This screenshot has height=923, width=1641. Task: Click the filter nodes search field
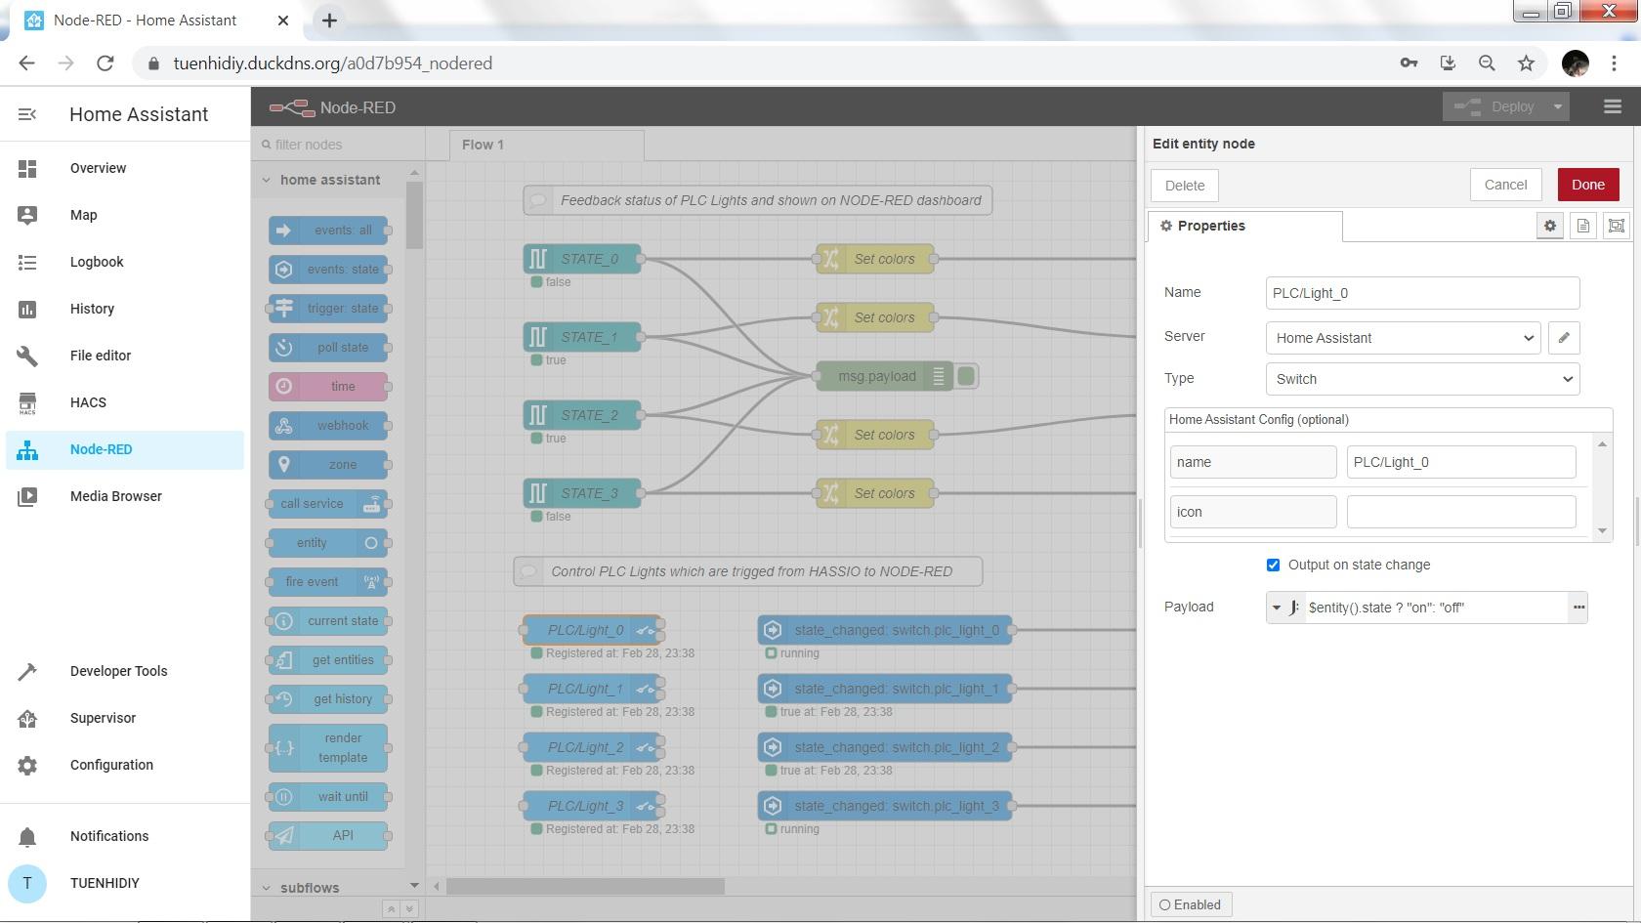(338, 145)
